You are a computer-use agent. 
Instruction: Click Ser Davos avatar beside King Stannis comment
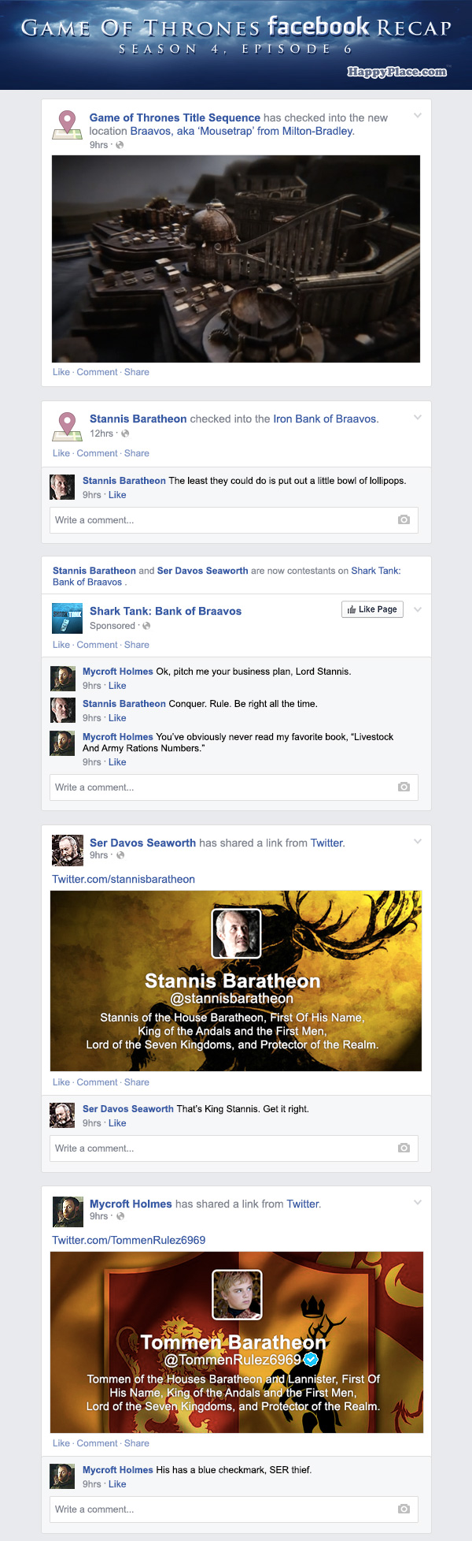[x=63, y=1115]
